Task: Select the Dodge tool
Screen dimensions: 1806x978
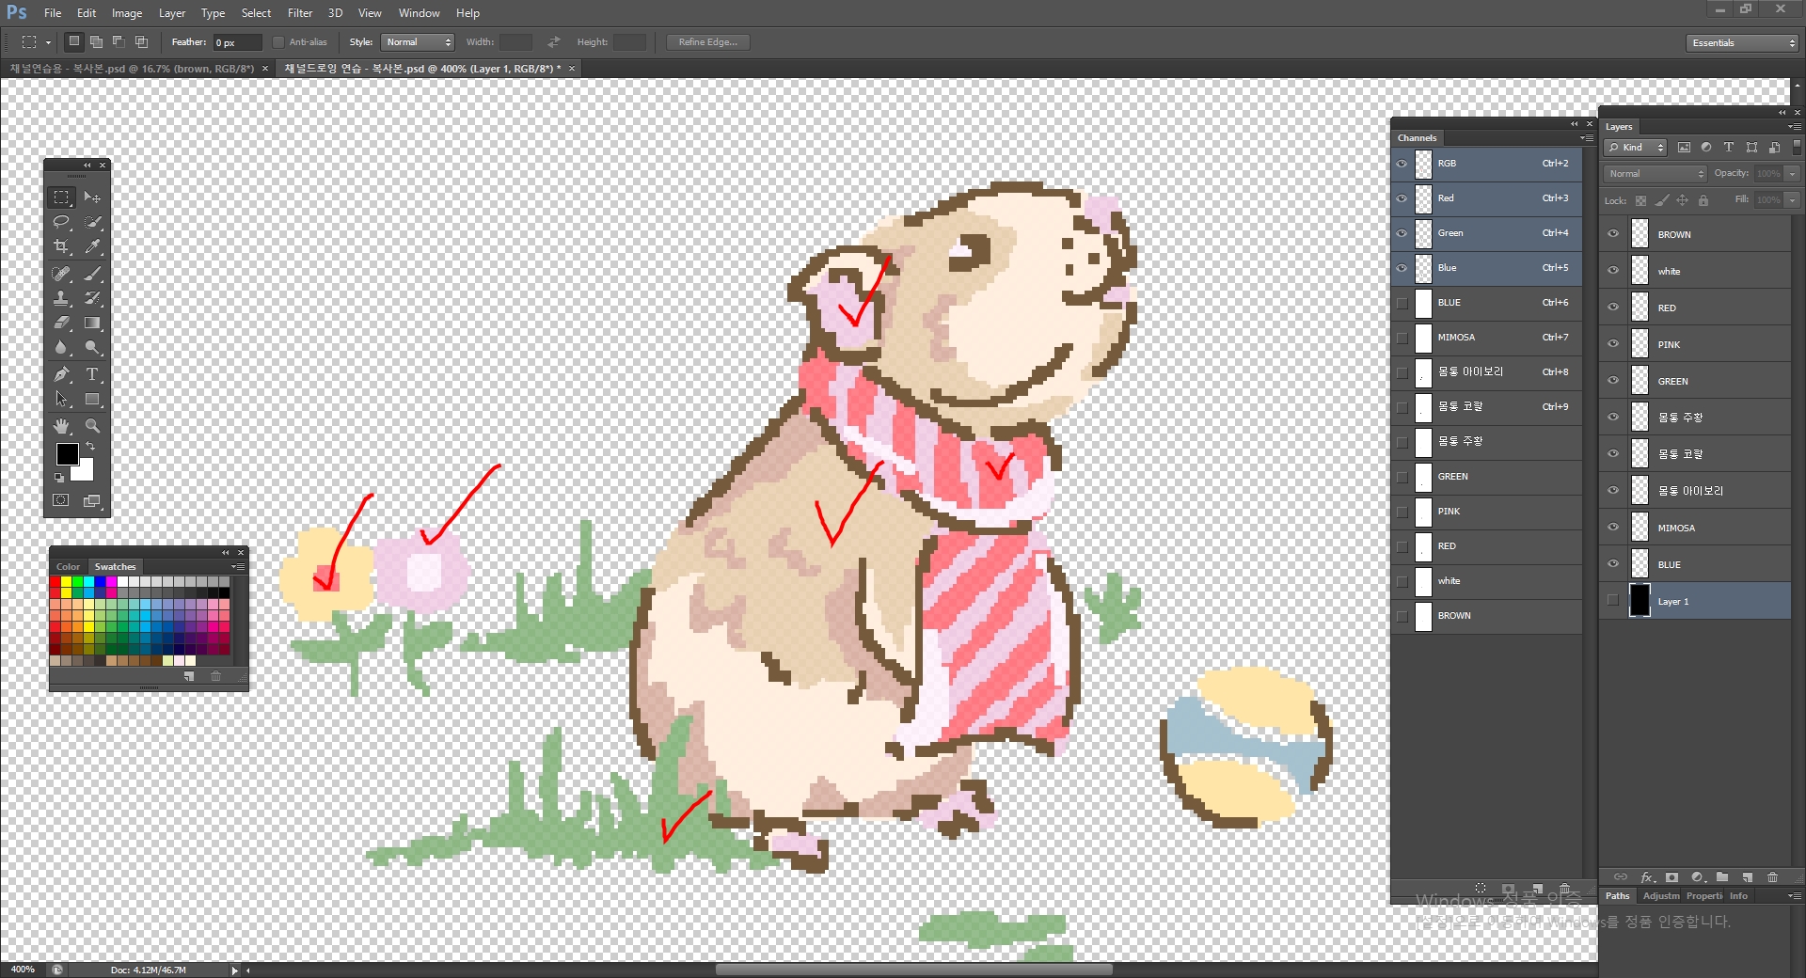Action: click(x=92, y=347)
